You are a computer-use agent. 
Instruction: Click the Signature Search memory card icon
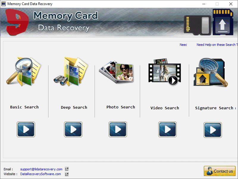click(x=211, y=72)
